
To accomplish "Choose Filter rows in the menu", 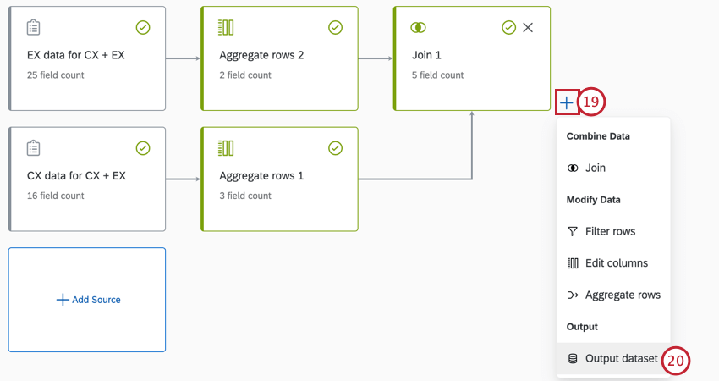I will coord(609,231).
